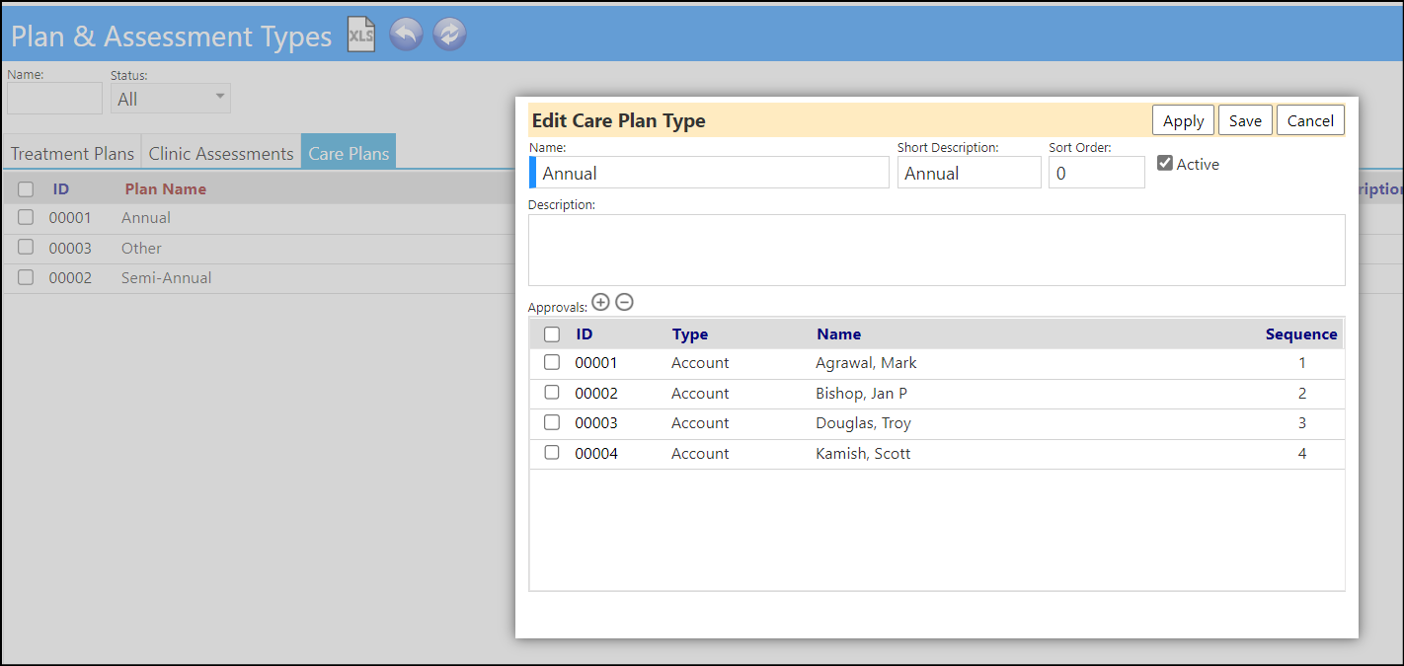This screenshot has width=1404, height=666.
Task: Click approver name Bishop, Jan P
Action: click(861, 393)
